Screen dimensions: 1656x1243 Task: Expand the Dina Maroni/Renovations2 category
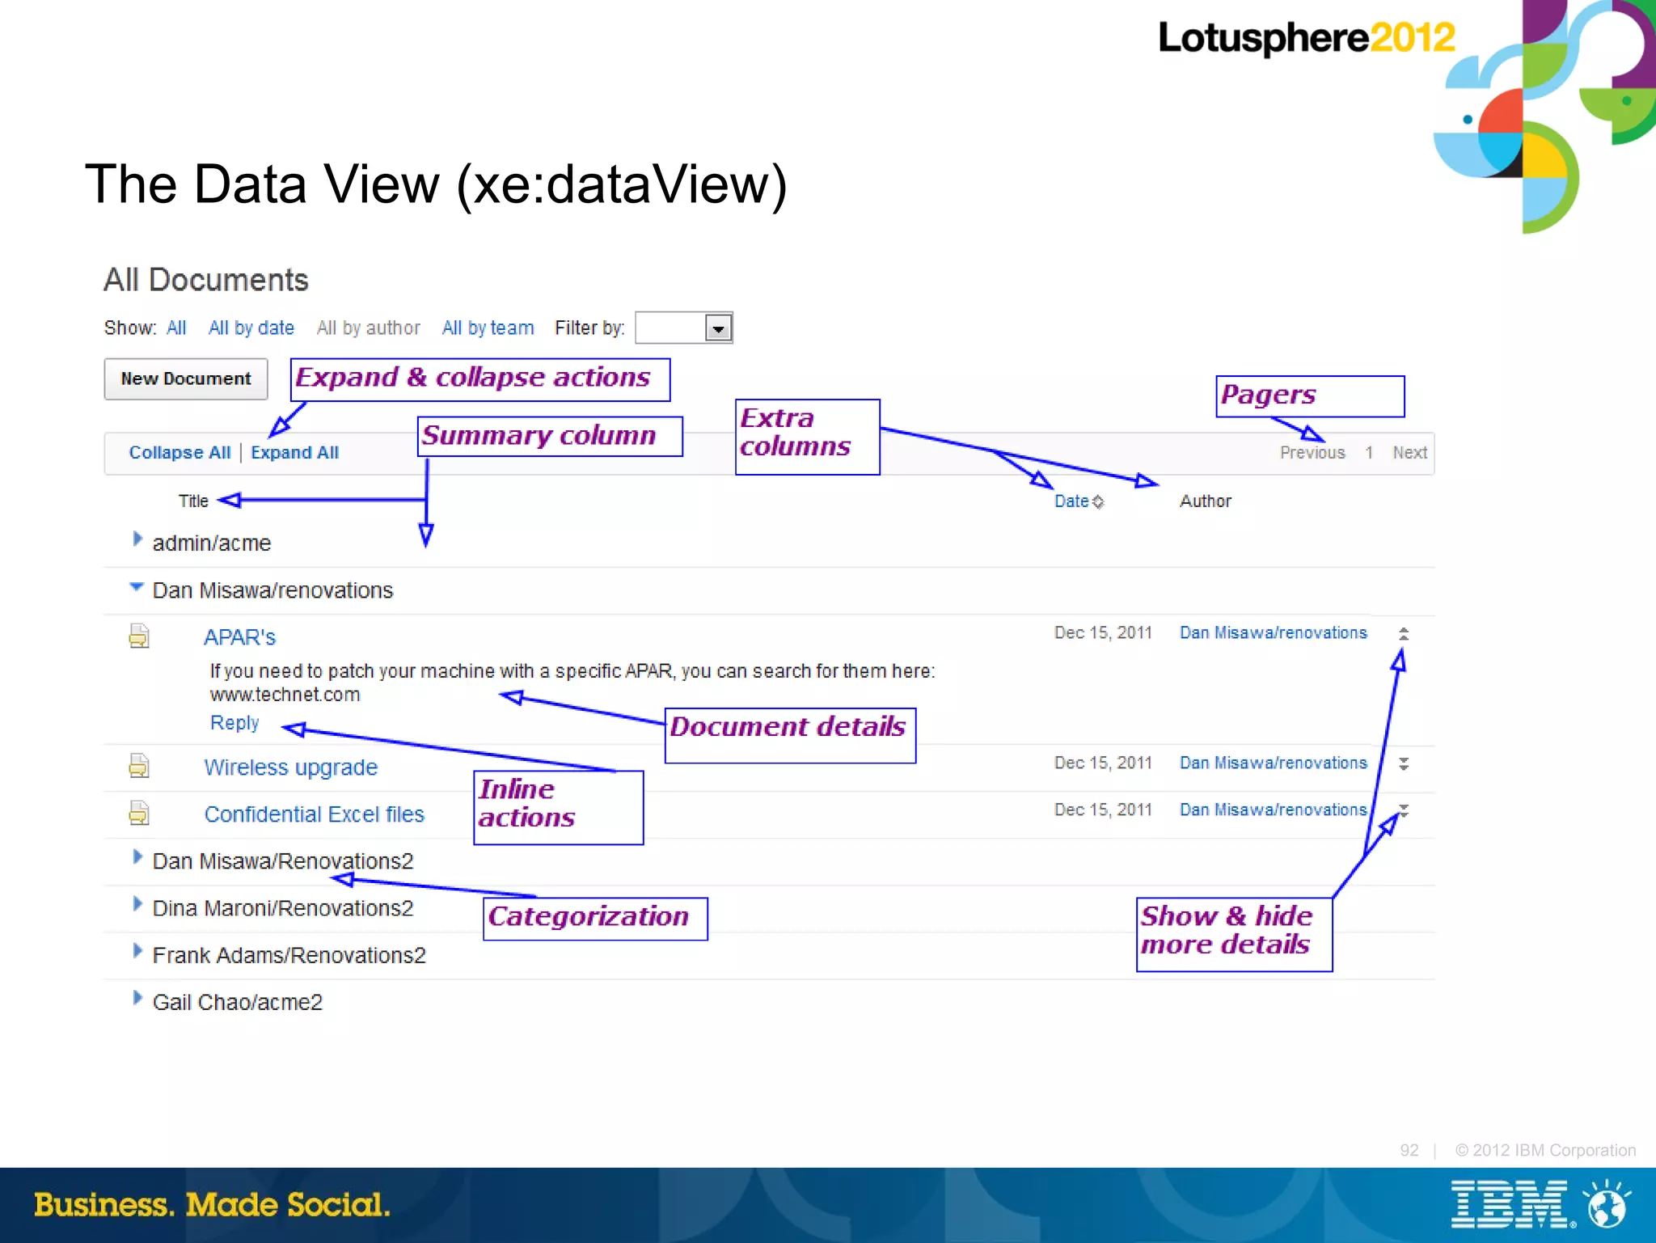tap(137, 904)
